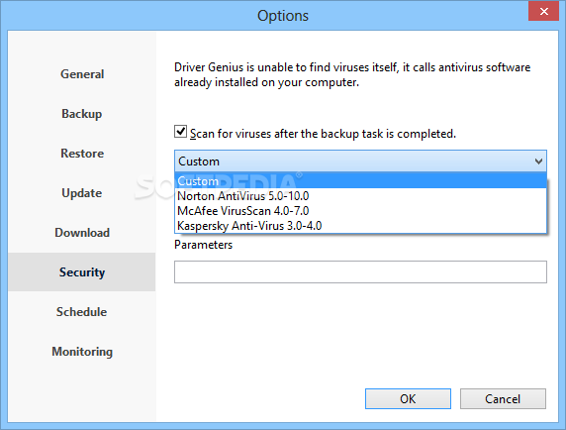Select the Download options tab

click(x=82, y=233)
